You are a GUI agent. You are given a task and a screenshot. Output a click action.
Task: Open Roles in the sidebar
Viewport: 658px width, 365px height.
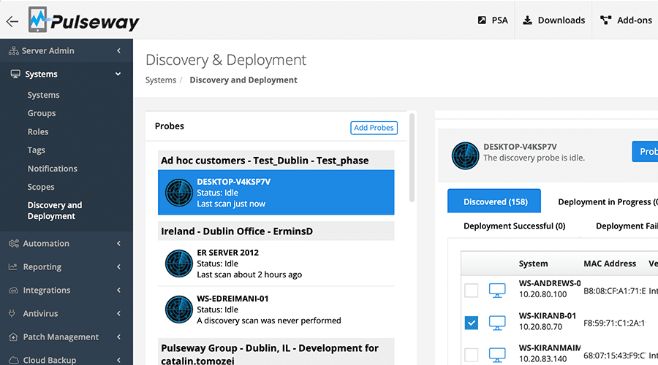click(38, 131)
